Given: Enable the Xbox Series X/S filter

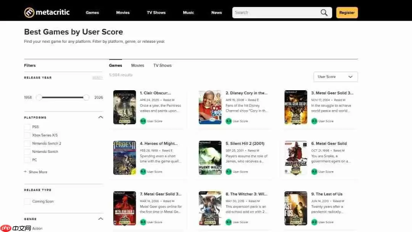Looking at the screenshot, I should [27, 135].
